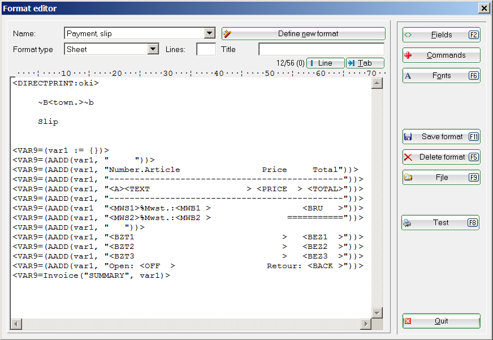Click into the Title text field
Screen dimensions: 493x340
(x=321, y=50)
